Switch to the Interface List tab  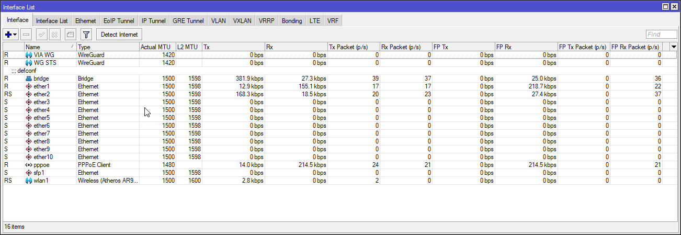(x=52, y=21)
